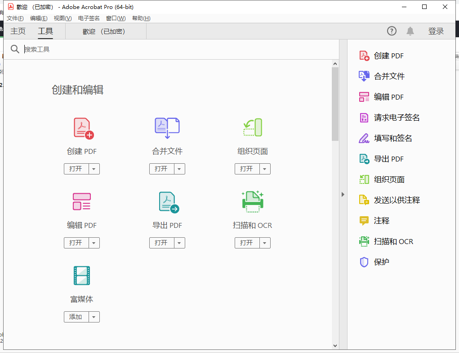Click the Acrobat logo in the title bar
This screenshot has height=353, width=459.
[x=10, y=7]
